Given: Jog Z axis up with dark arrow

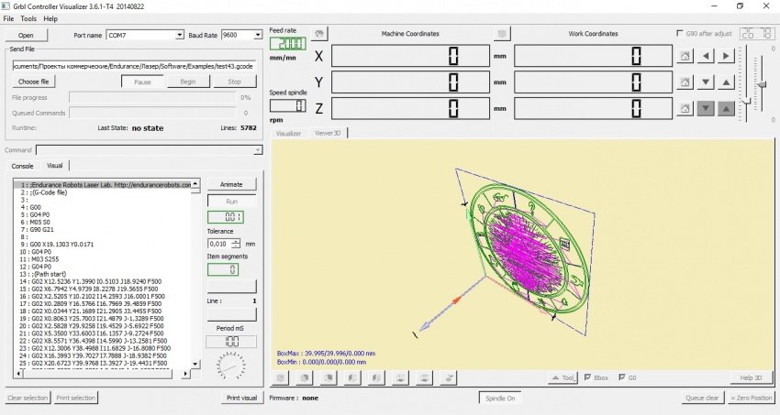Looking at the screenshot, I should (x=726, y=108).
